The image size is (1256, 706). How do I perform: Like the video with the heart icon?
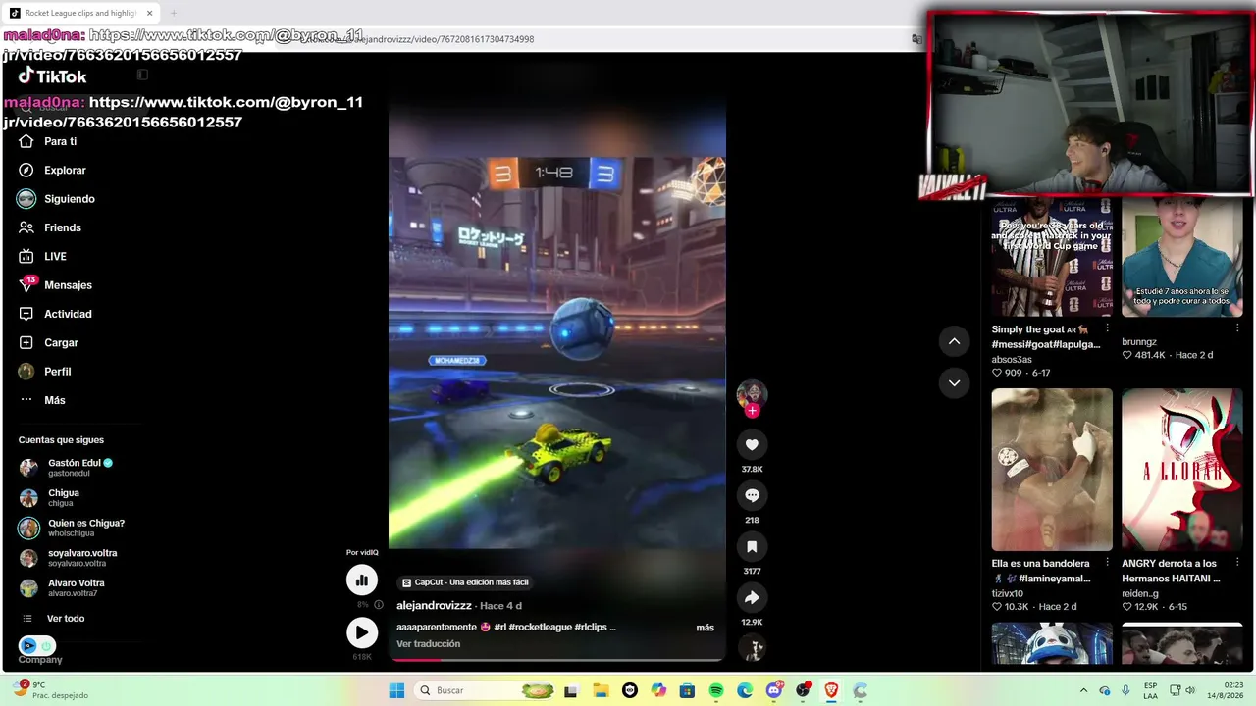pyautogui.click(x=752, y=445)
